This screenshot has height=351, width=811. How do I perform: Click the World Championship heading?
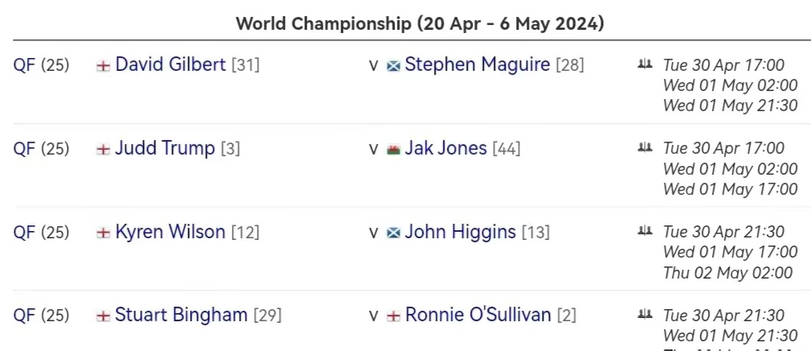click(420, 24)
